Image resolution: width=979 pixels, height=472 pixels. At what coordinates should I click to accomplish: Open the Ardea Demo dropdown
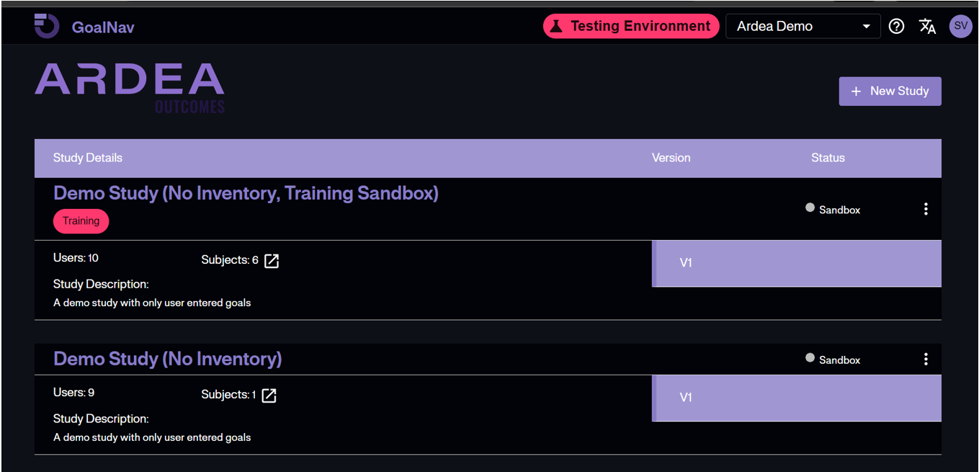tap(803, 26)
